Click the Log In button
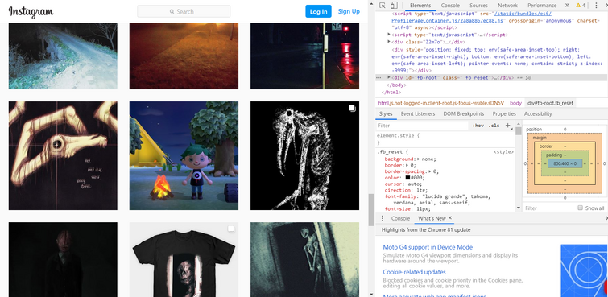This screenshot has height=297, width=608. coord(318,11)
